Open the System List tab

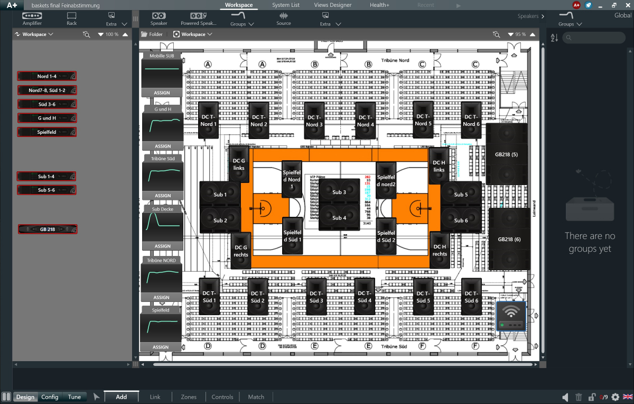click(x=286, y=5)
